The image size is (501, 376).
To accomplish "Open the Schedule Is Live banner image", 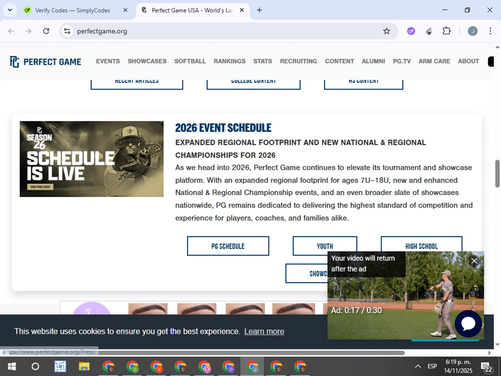I will [92, 159].
